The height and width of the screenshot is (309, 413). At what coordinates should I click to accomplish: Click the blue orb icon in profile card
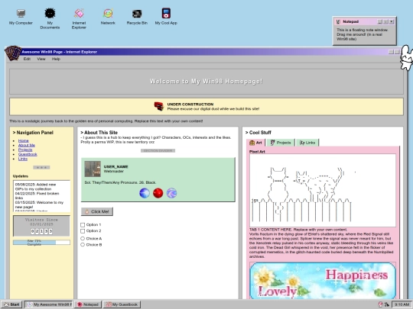pos(145,193)
